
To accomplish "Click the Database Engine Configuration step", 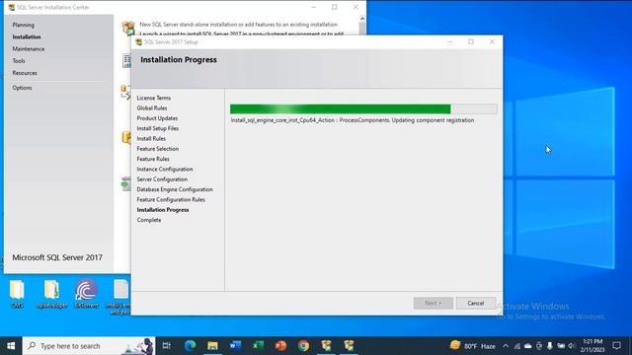I will pos(175,189).
